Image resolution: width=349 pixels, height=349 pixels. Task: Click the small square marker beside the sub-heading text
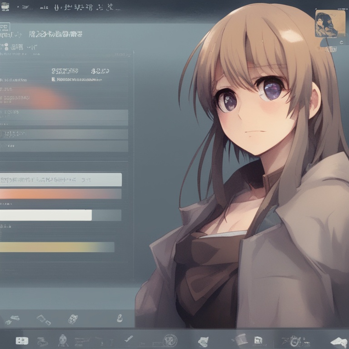pos(53,79)
